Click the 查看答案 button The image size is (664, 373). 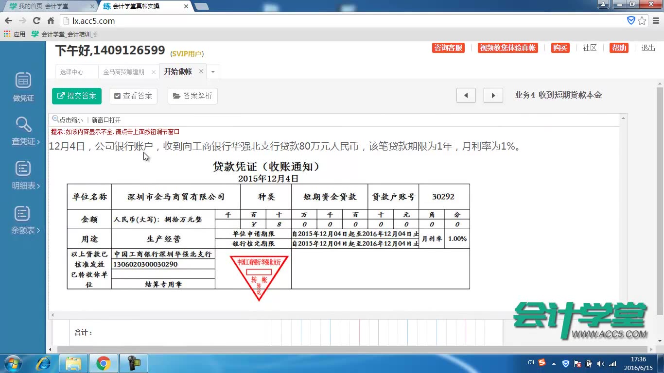pos(133,96)
